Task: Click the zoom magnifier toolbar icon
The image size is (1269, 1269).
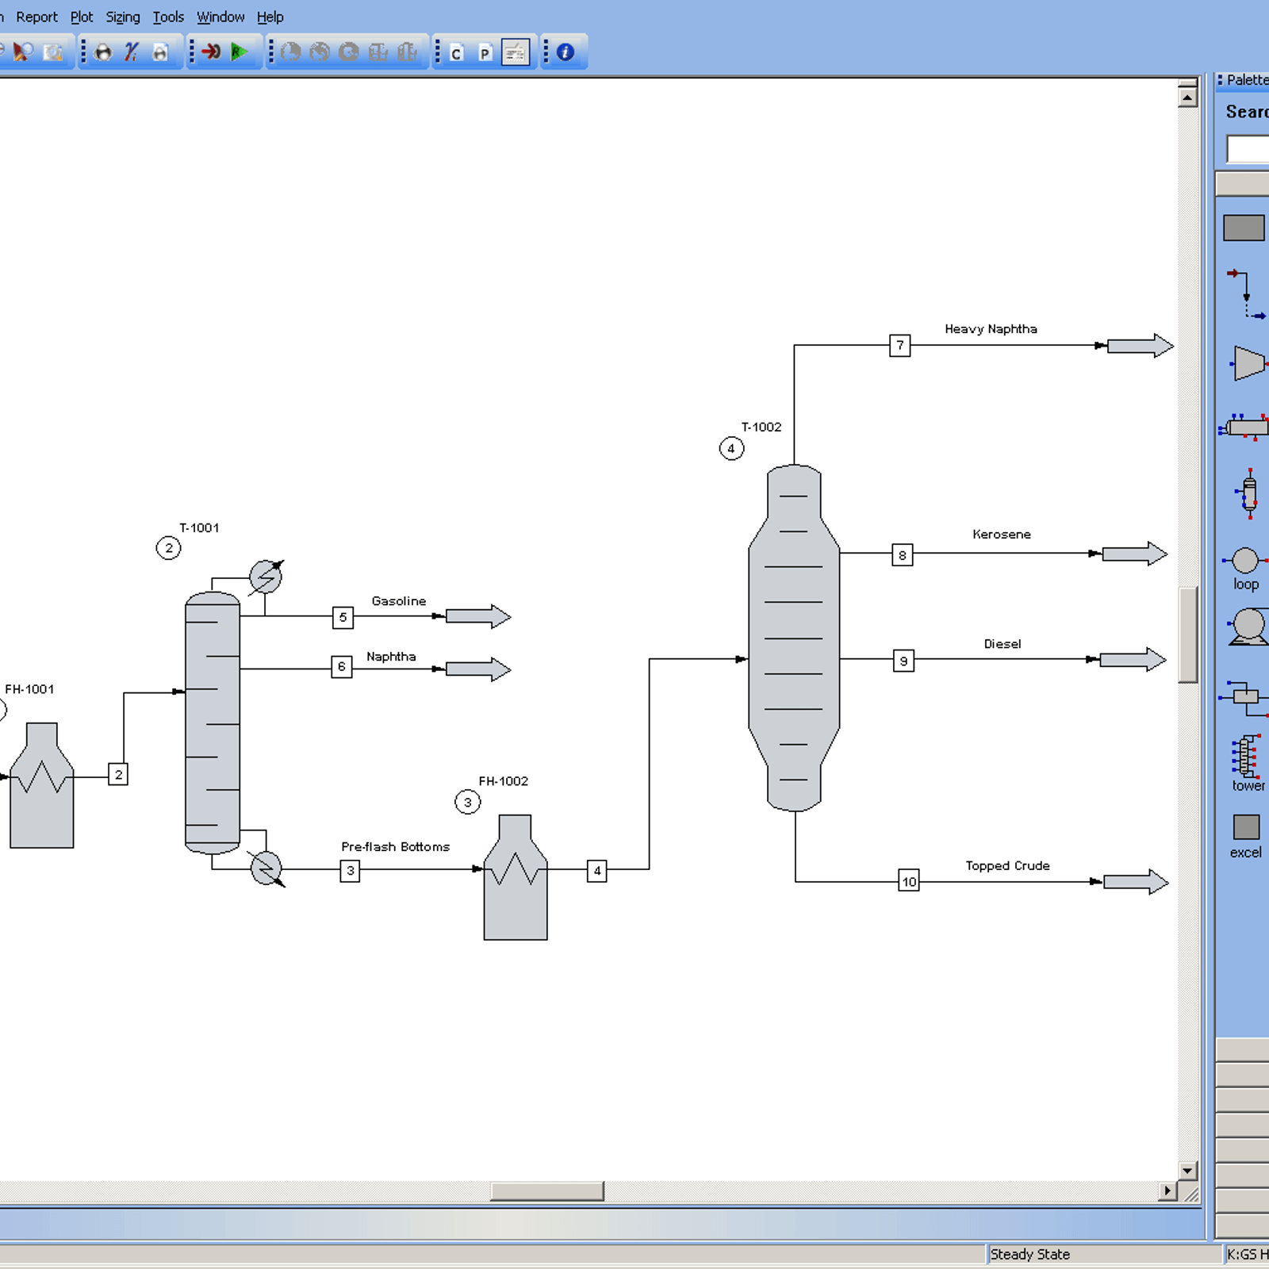Action: 23,52
